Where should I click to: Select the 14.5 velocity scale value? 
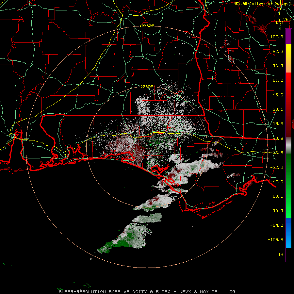pos(278,124)
